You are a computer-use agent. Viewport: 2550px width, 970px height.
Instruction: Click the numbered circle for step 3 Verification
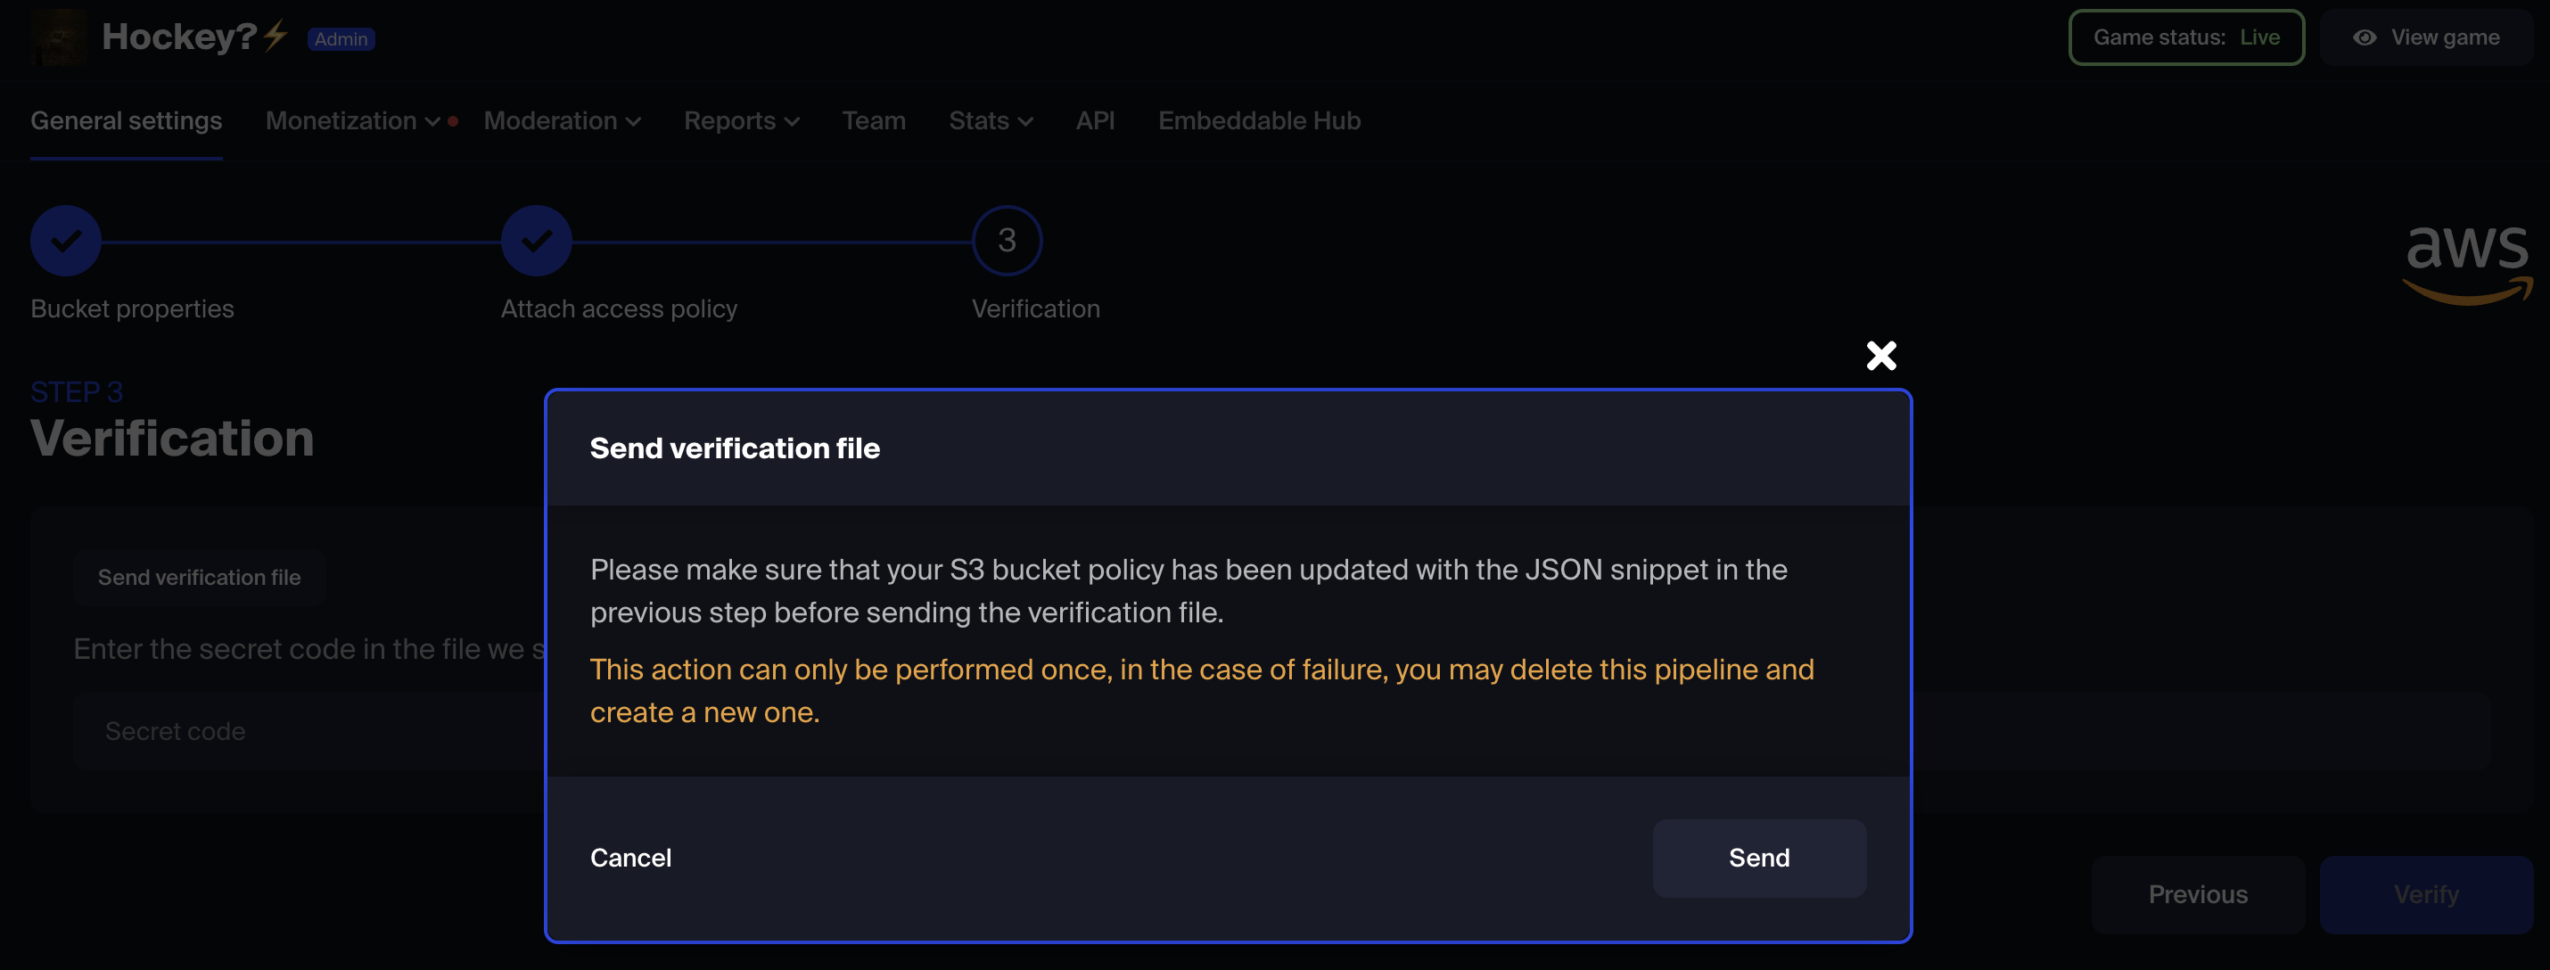tap(1006, 240)
